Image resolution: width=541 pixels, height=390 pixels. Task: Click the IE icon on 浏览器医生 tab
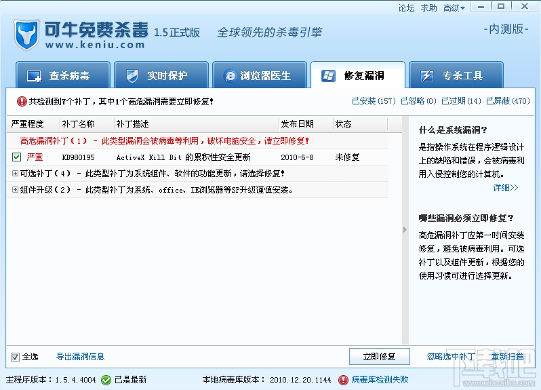tap(230, 76)
